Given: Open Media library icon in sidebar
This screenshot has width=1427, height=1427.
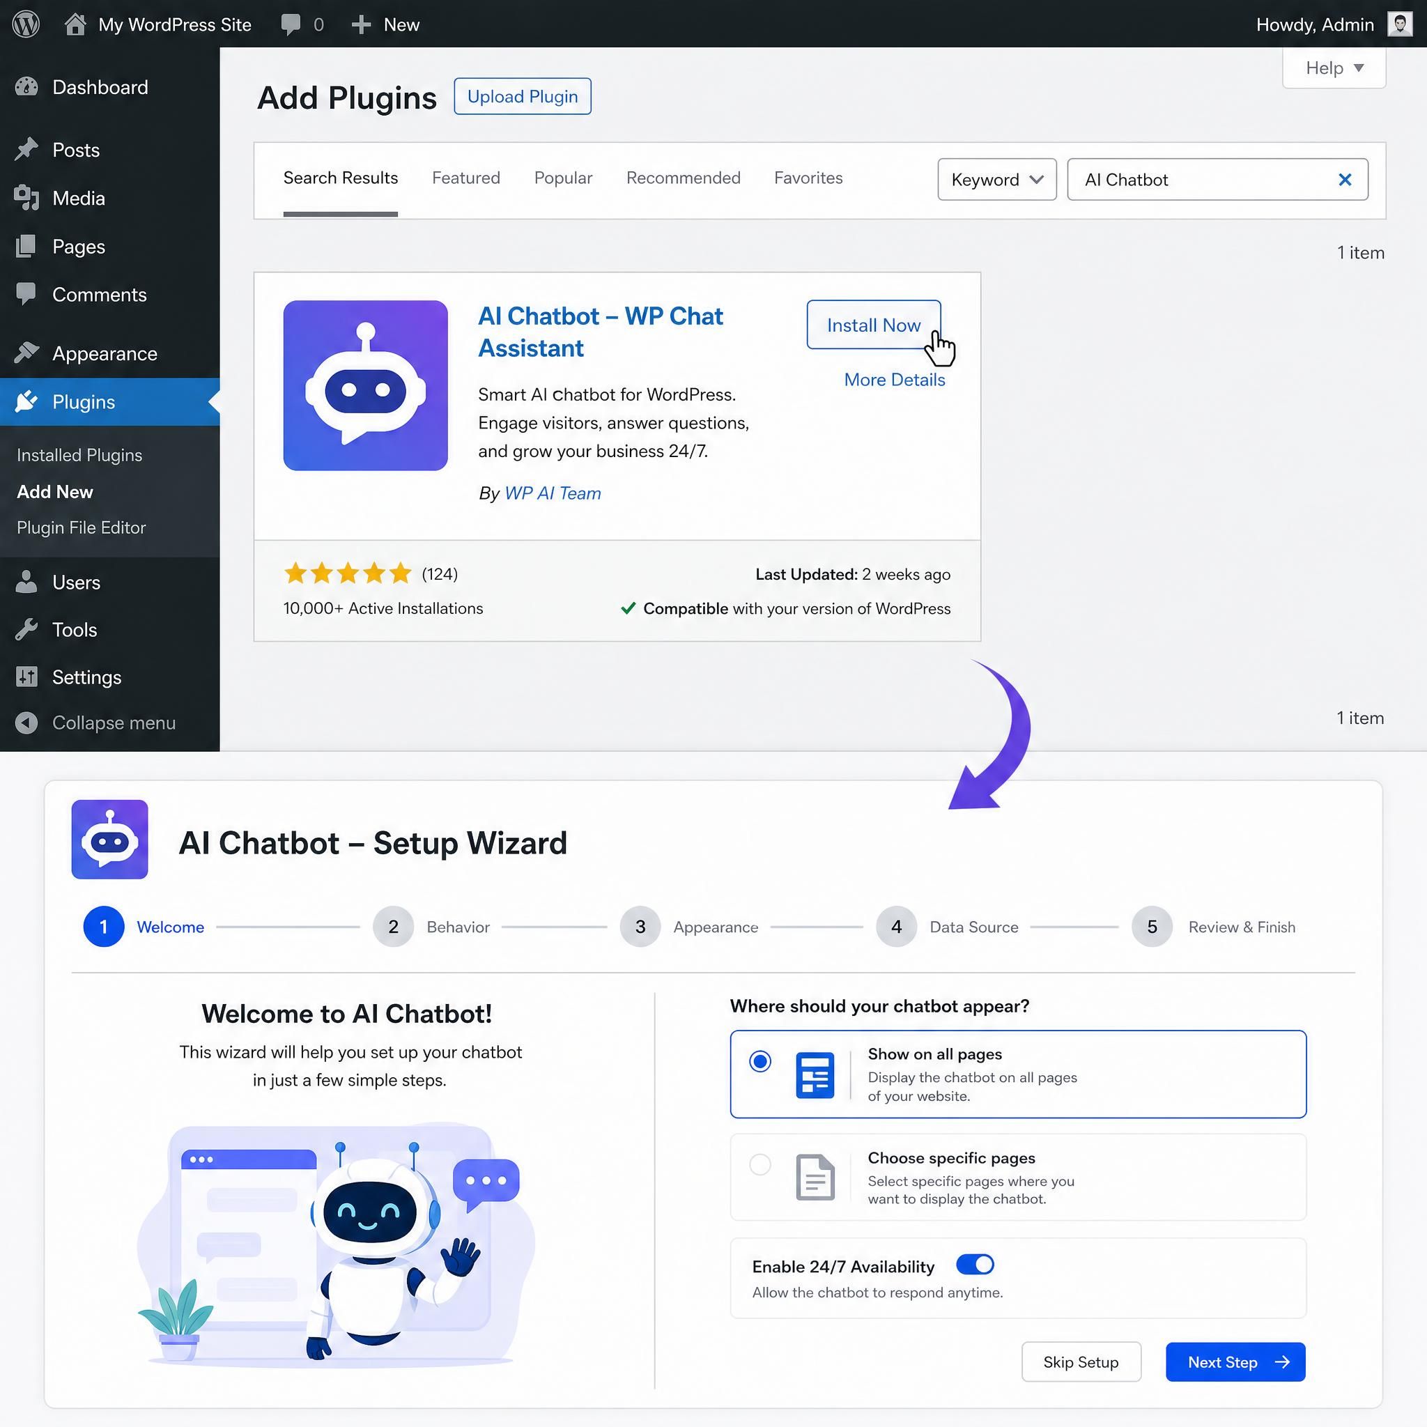Looking at the screenshot, I should click(26, 198).
